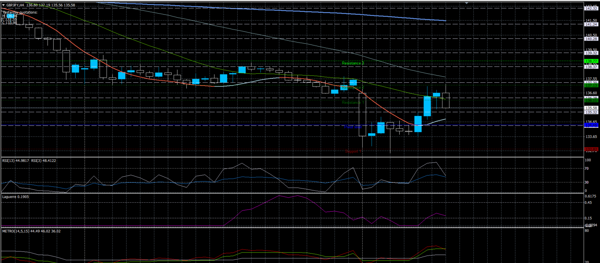This screenshot has width=600, height=263.
Task: Click the yesterday close value C 133.98
Action: coord(10,23)
